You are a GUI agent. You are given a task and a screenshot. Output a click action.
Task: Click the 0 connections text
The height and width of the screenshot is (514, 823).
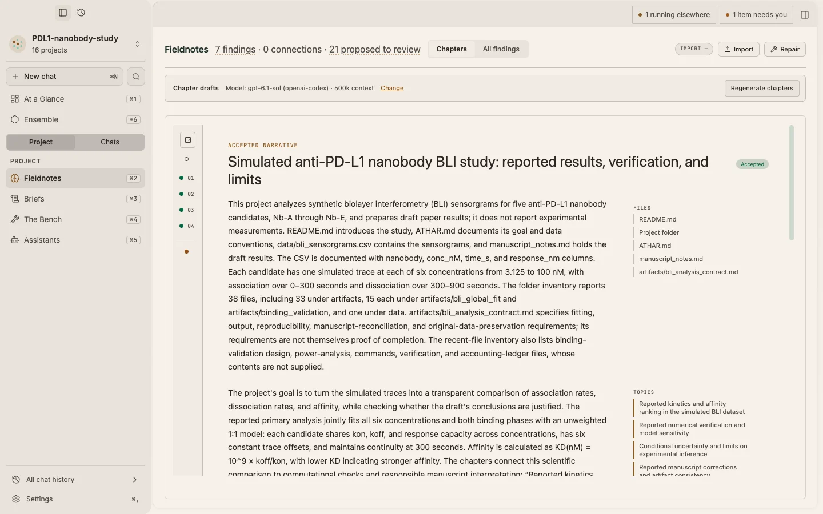coord(292,50)
